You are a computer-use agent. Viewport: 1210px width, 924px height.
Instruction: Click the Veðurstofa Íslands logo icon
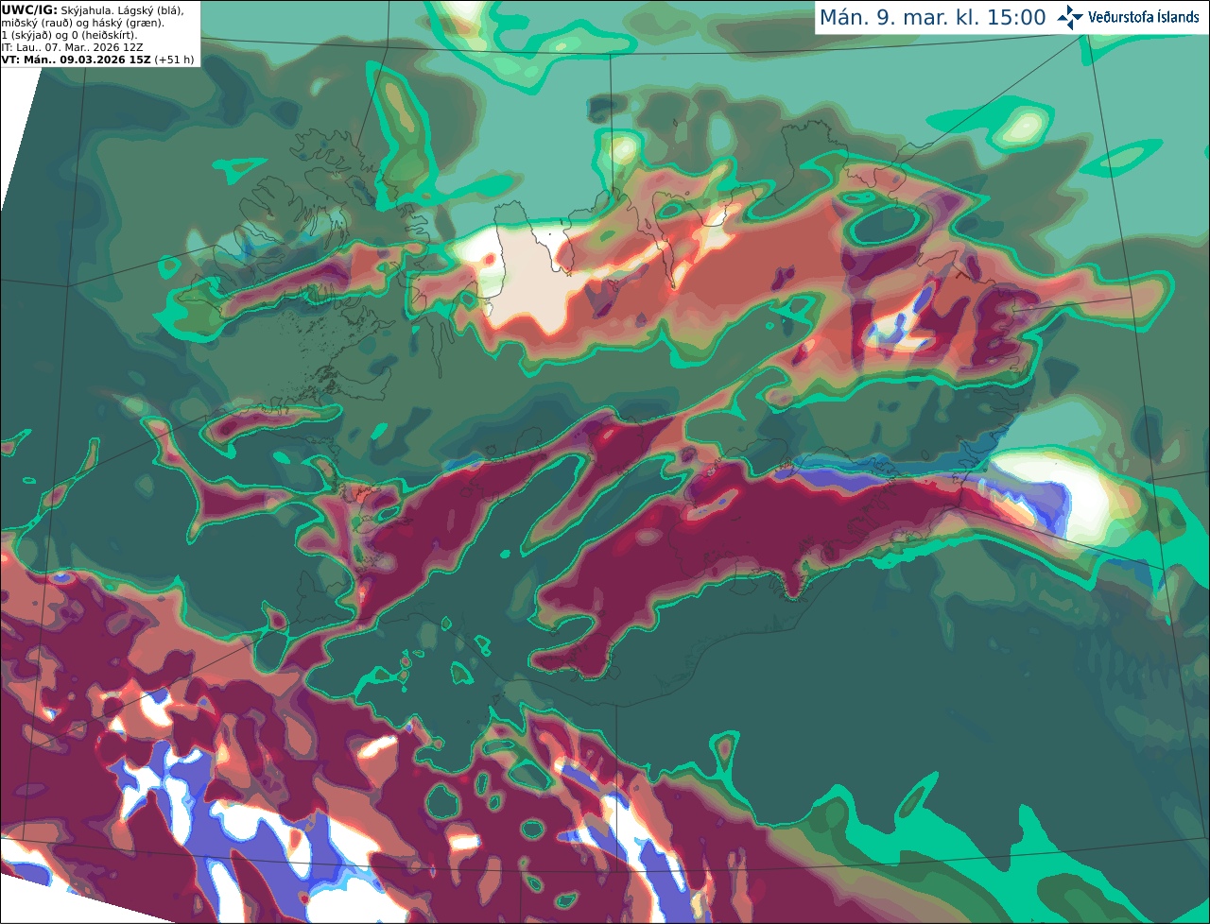click(x=1070, y=17)
